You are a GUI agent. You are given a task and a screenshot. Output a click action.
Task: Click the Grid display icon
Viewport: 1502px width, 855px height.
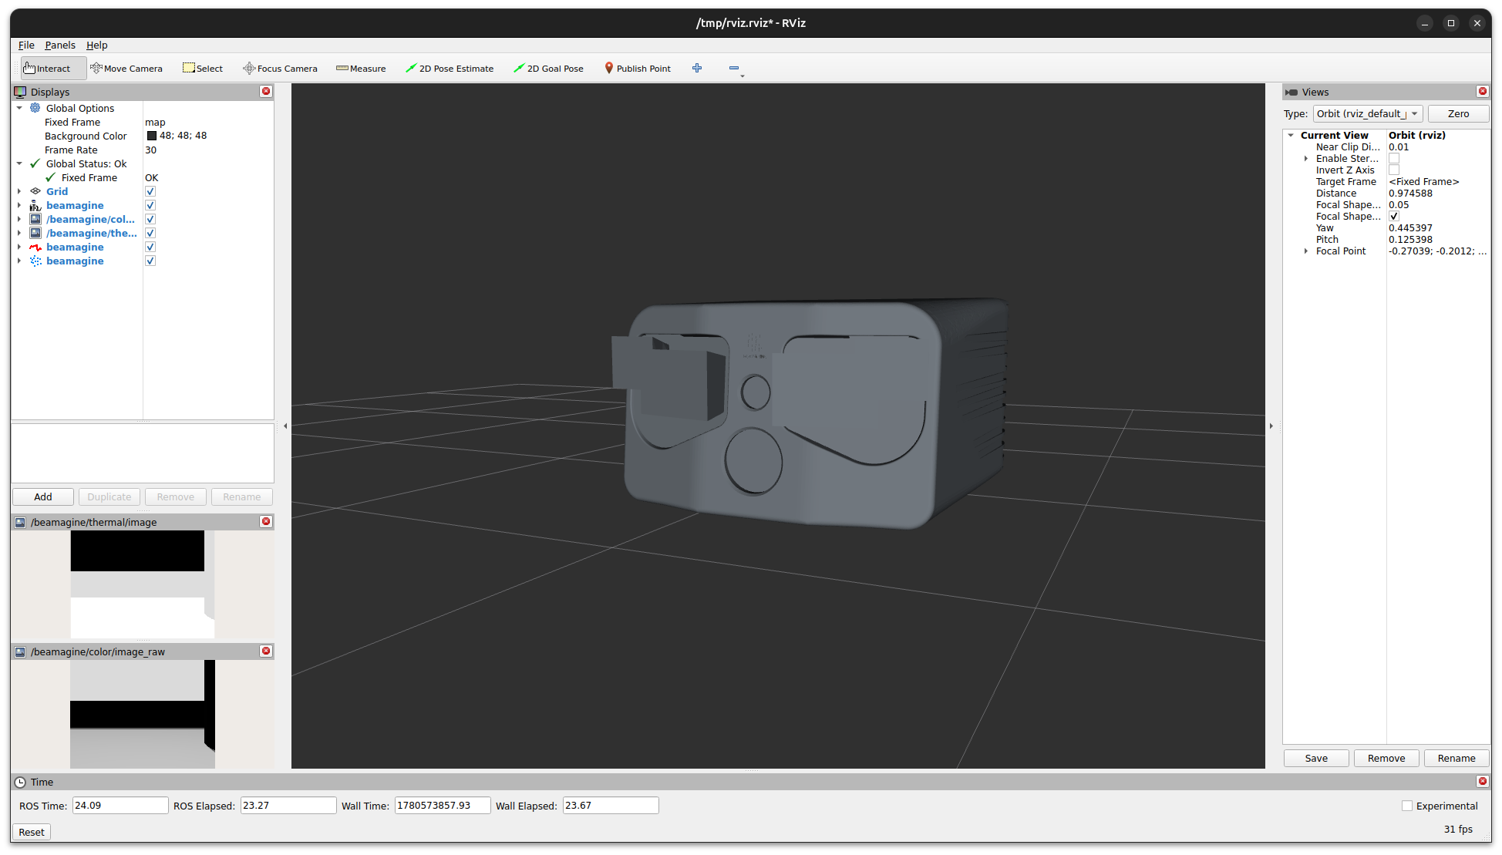[35, 191]
